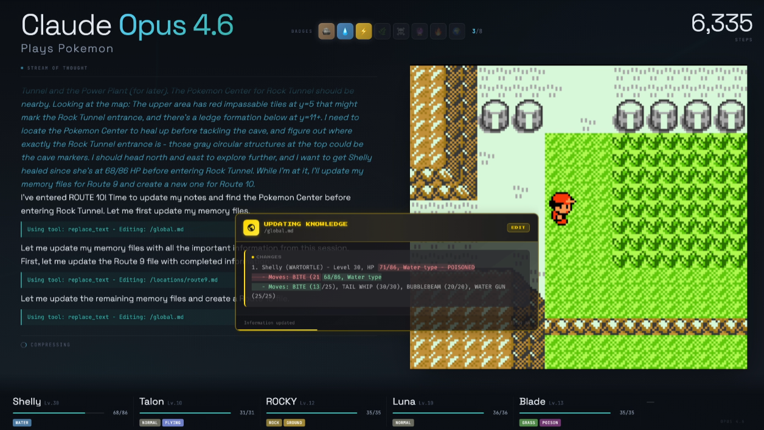Click the CHANGES label in the popup

click(269, 257)
